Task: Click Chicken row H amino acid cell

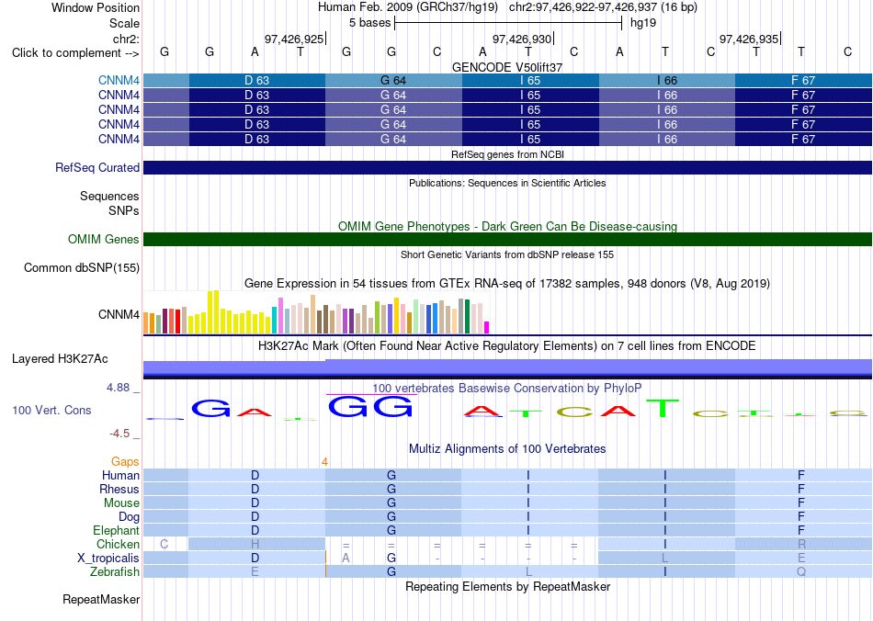Action: 256,544
